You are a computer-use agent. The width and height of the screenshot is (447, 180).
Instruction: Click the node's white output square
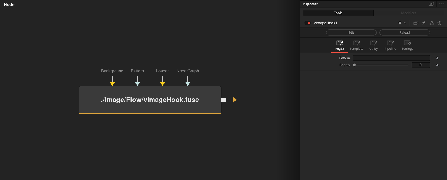(x=223, y=100)
